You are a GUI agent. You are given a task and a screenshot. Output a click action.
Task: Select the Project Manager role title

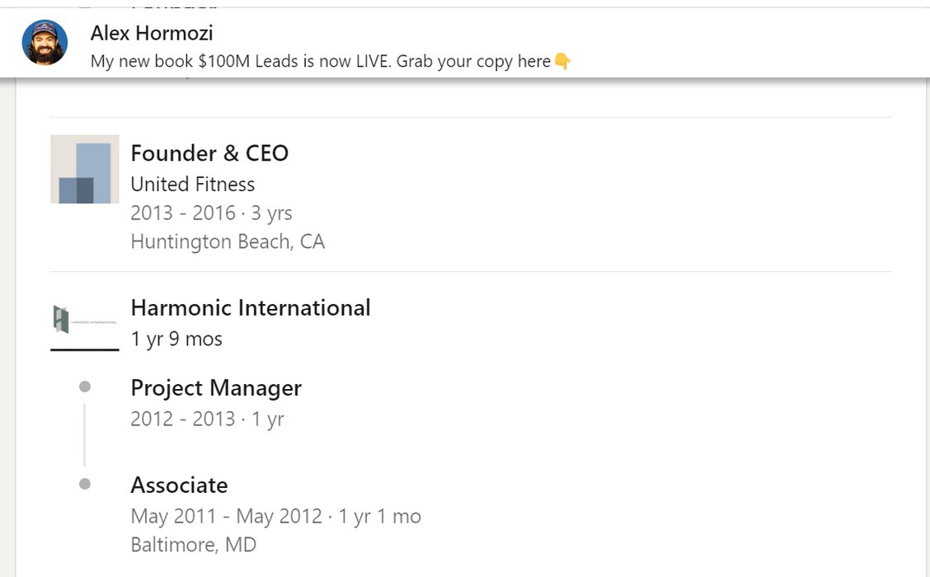coord(216,387)
